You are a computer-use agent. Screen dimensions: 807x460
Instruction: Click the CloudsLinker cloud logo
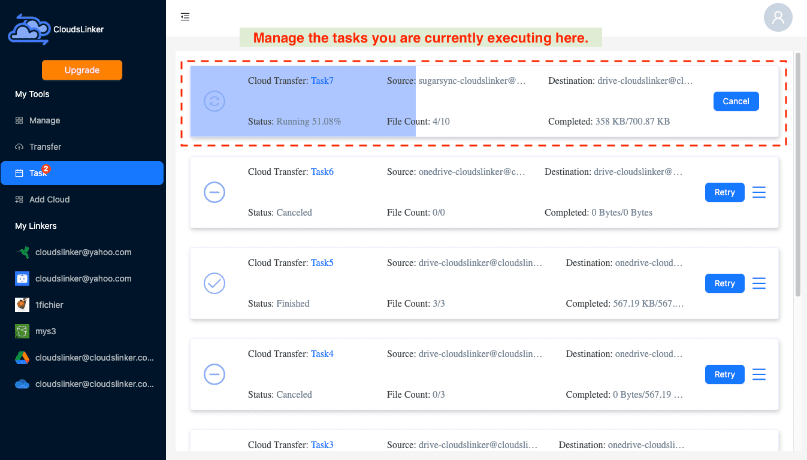[x=29, y=29]
